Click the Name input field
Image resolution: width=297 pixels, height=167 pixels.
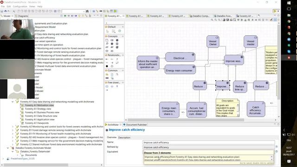coord(208,142)
